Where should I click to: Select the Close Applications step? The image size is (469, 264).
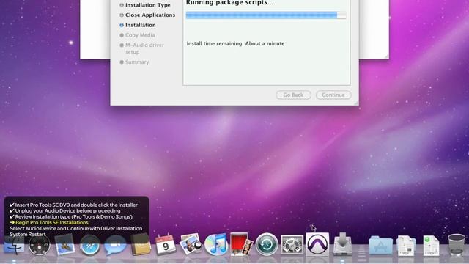(x=147, y=15)
